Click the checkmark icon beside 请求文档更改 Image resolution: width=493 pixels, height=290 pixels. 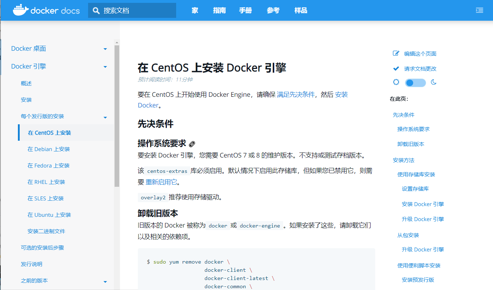[x=396, y=68]
